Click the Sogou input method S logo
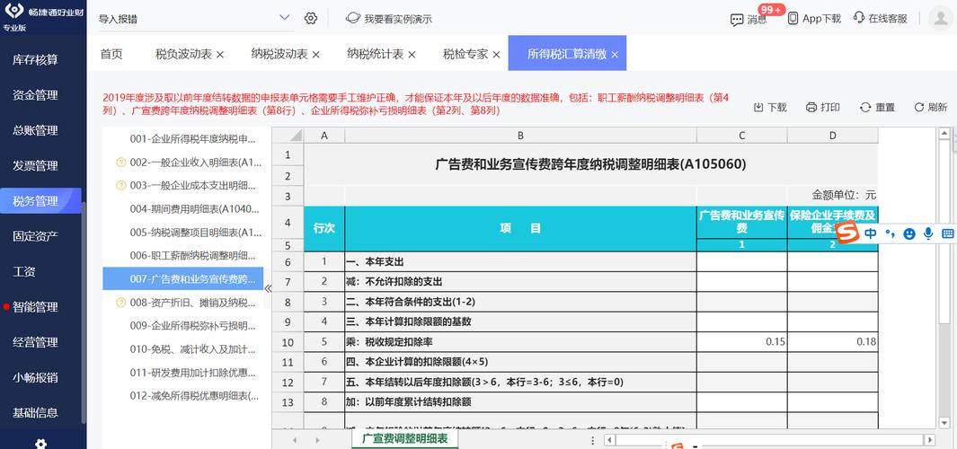 (846, 233)
